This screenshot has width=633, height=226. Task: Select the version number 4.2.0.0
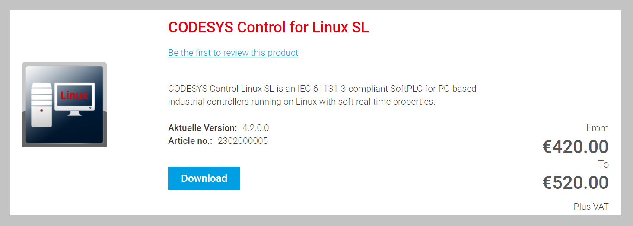click(x=256, y=128)
